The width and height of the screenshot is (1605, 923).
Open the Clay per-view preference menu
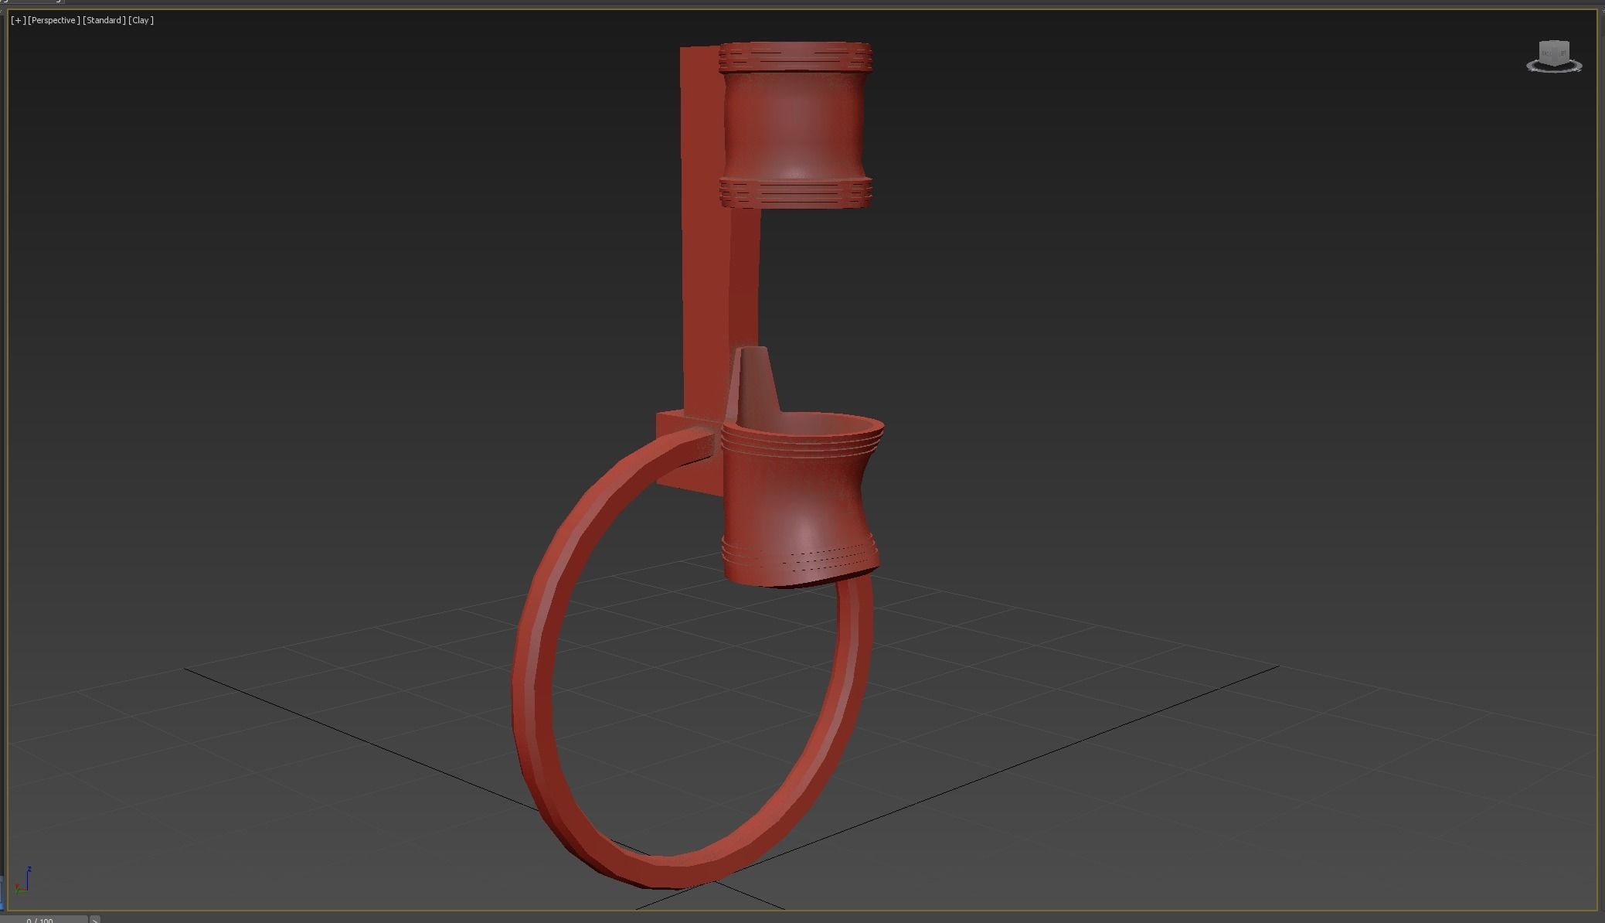coord(141,20)
